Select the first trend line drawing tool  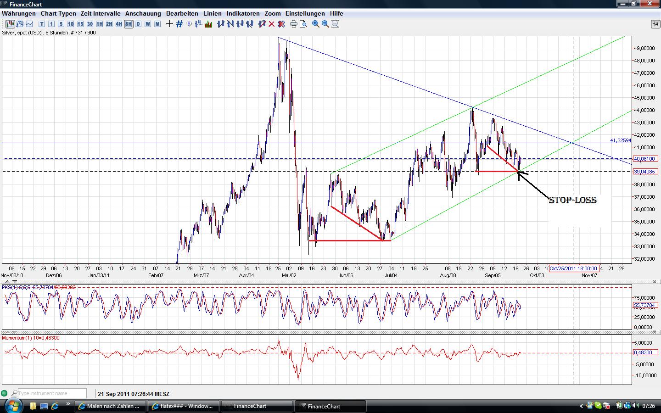pos(221,24)
